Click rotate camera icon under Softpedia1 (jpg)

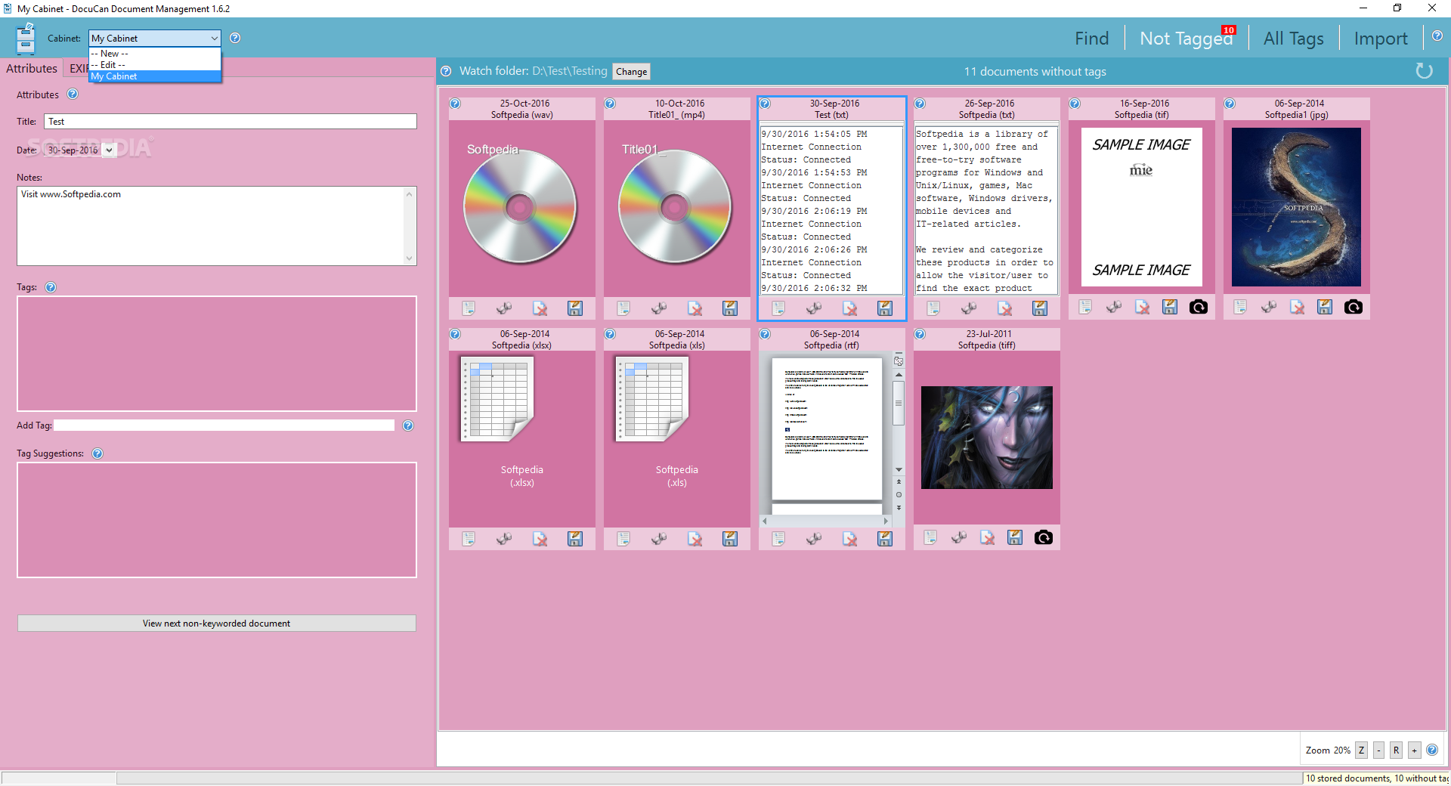pos(1354,307)
